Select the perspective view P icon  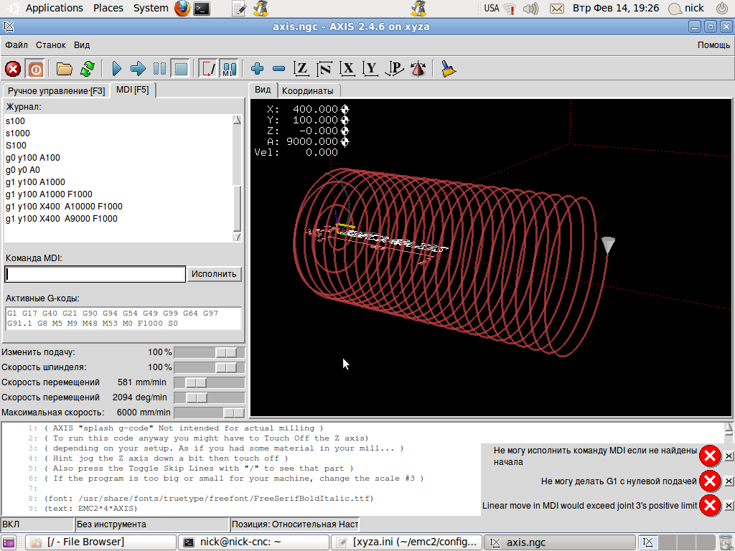click(x=394, y=69)
